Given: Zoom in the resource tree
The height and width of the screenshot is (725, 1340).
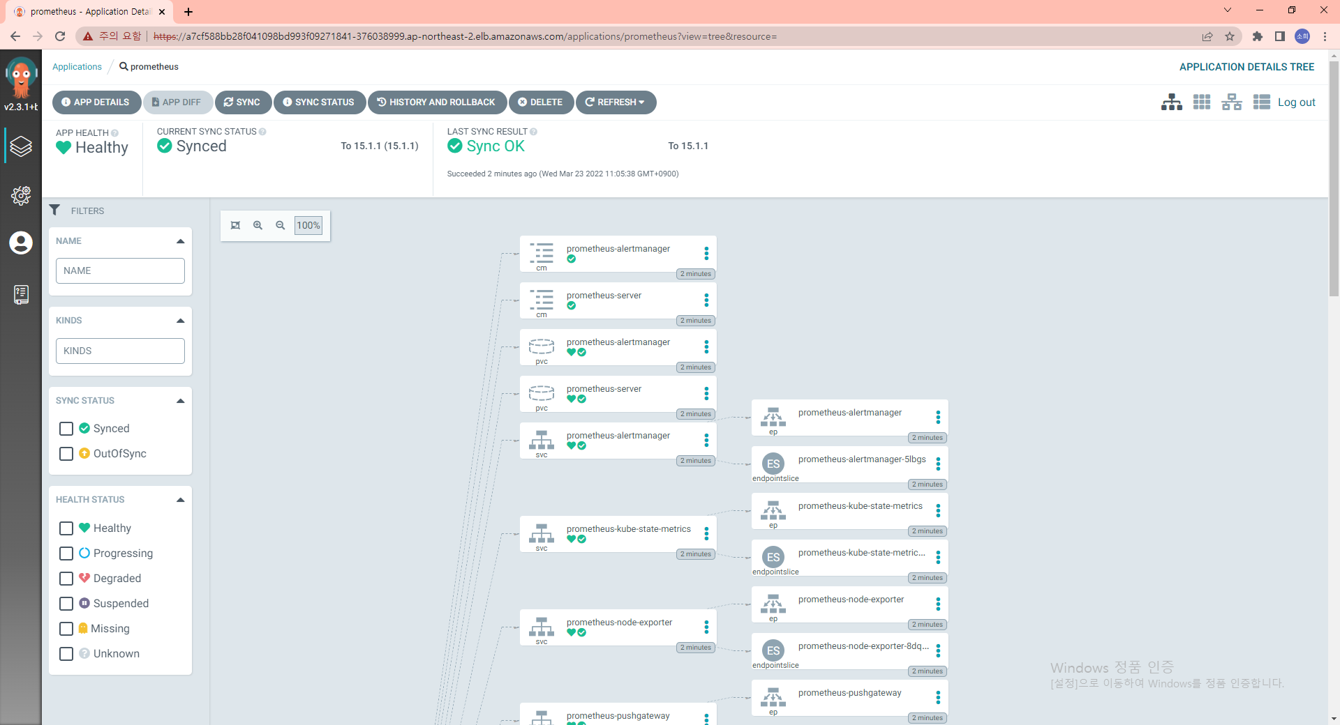Looking at the screenshot, I should [258, 225].
